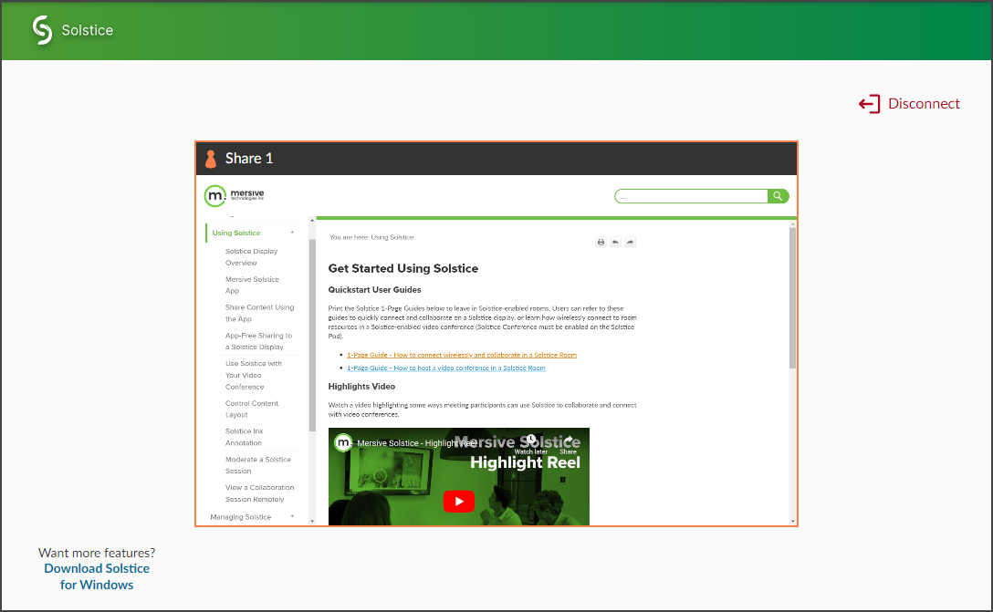
Task: Open the Mersive Solstice - Highlight Reel video title
Action: pyautogui.click(x=417, y=443)
